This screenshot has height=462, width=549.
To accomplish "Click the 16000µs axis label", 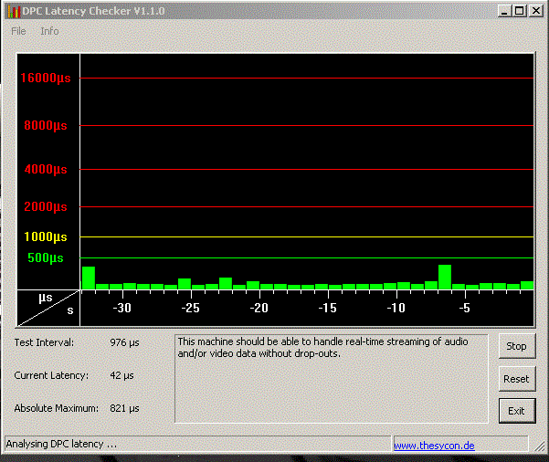I will pos(46,78).
